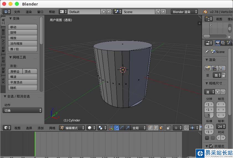This screenshot has width=233, height=158.
Task: Click the 法向缩放 button
Action: pyautogui.click(x=23, y=44)
